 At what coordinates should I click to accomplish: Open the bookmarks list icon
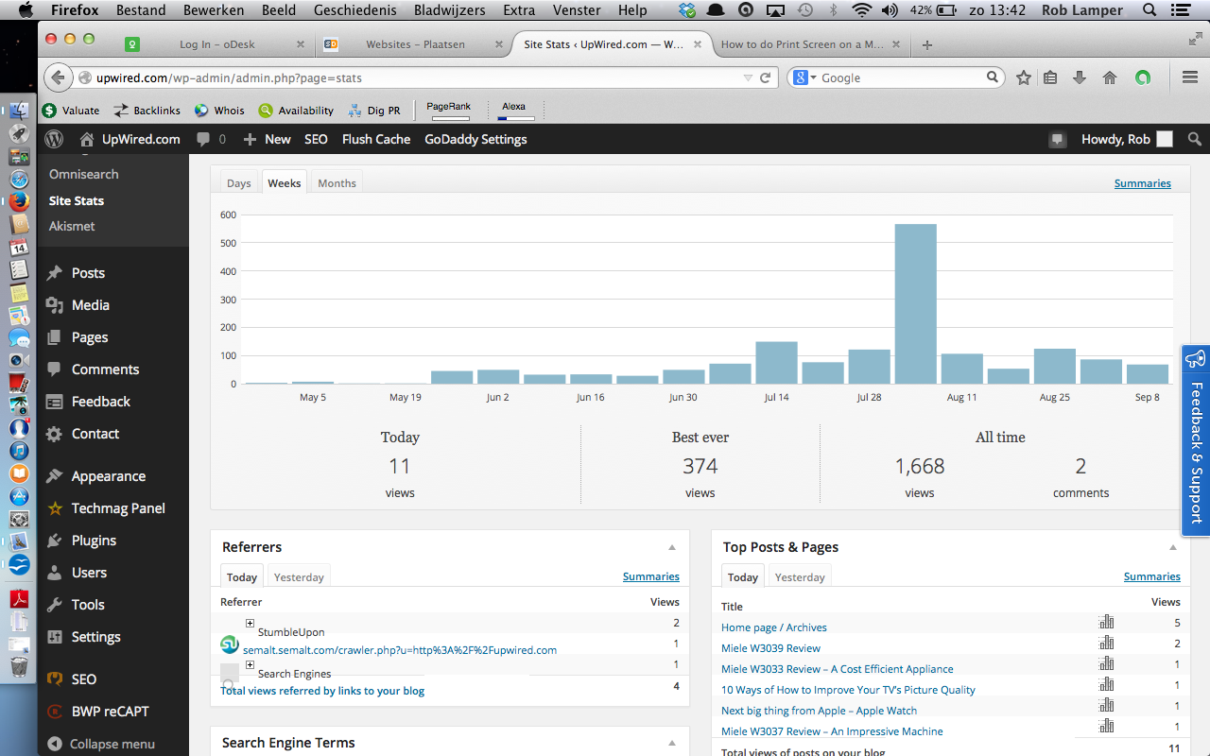click(1050, 78)
